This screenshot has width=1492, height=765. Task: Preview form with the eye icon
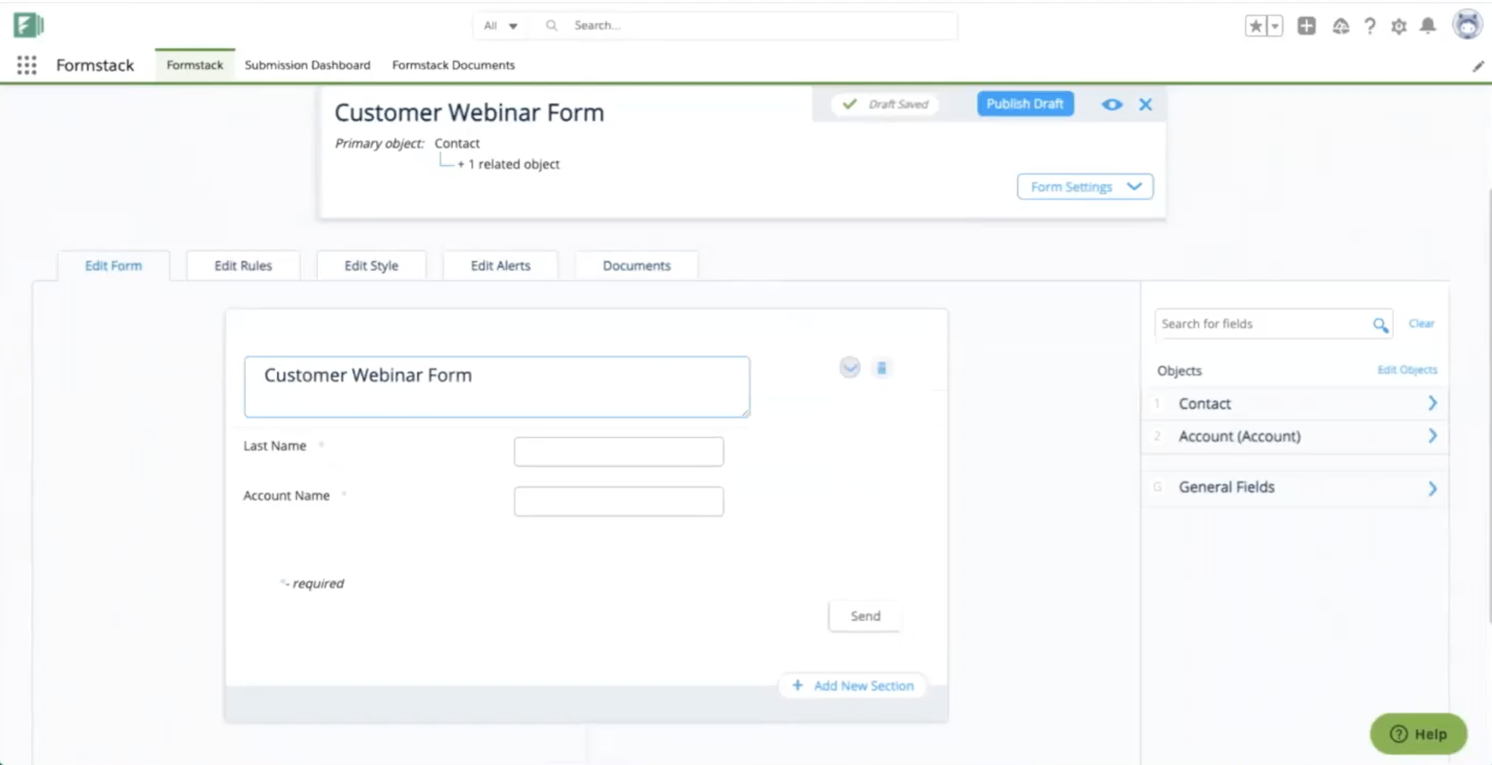pos(1111,105)
